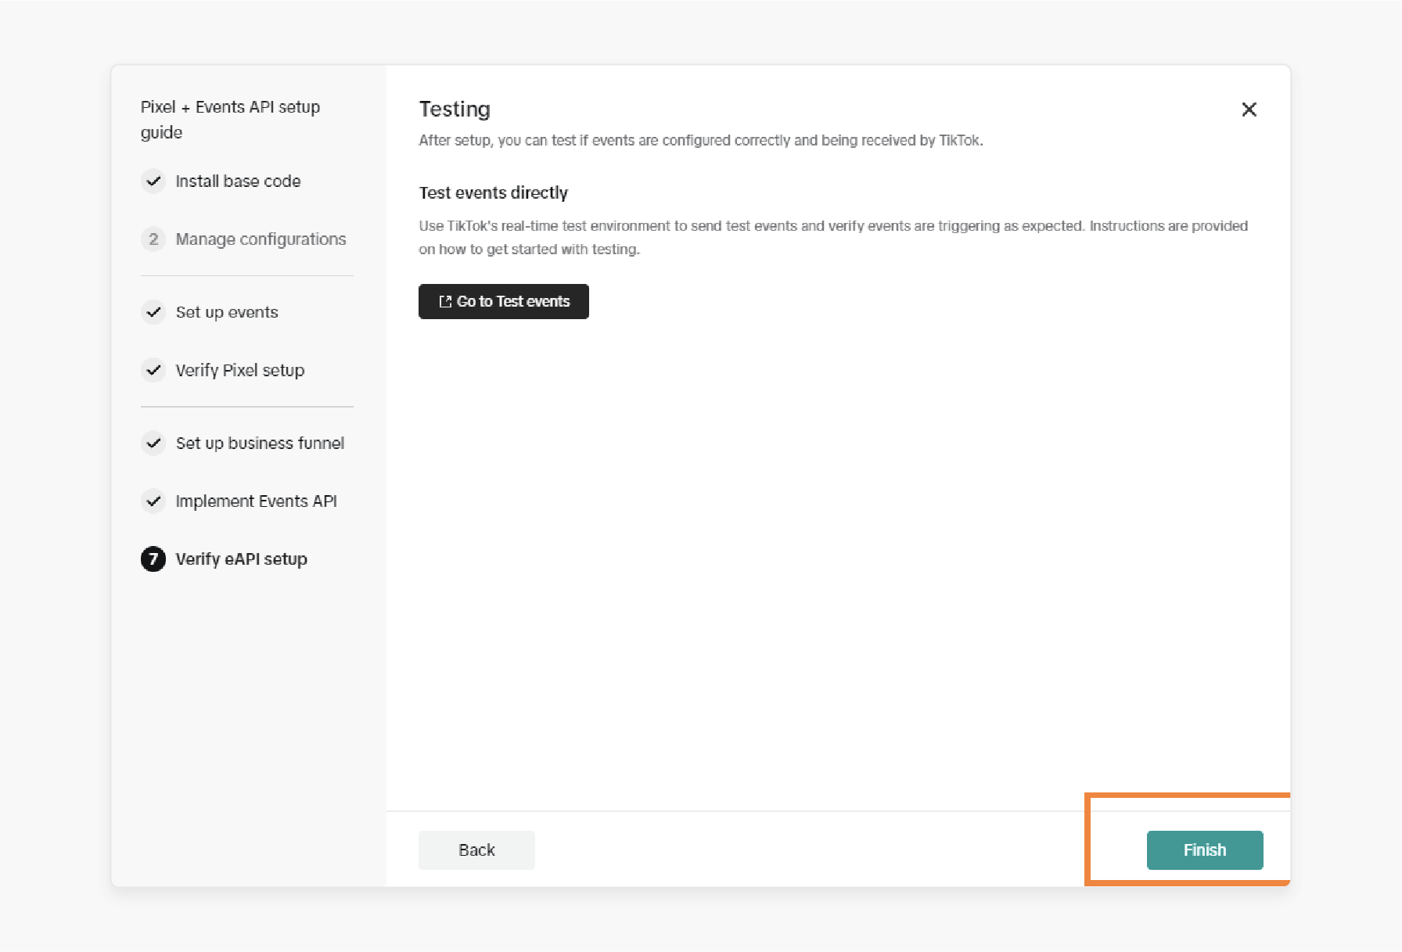This screenshot has height=952, width=1402.
Task: Click external link icon in Test events button
Action: [x=445, y=301]
